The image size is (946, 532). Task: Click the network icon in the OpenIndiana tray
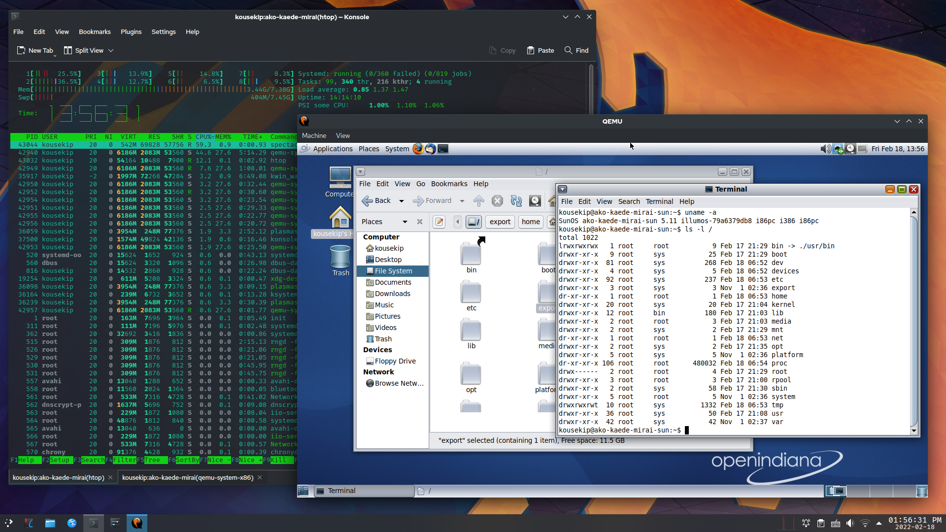pyautogui.click(x=839, y=149)
